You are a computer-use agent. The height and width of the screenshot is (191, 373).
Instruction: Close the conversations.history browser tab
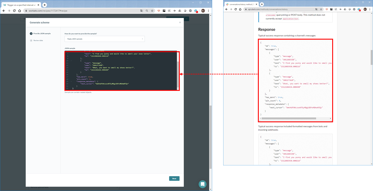[x=257, y=4]
